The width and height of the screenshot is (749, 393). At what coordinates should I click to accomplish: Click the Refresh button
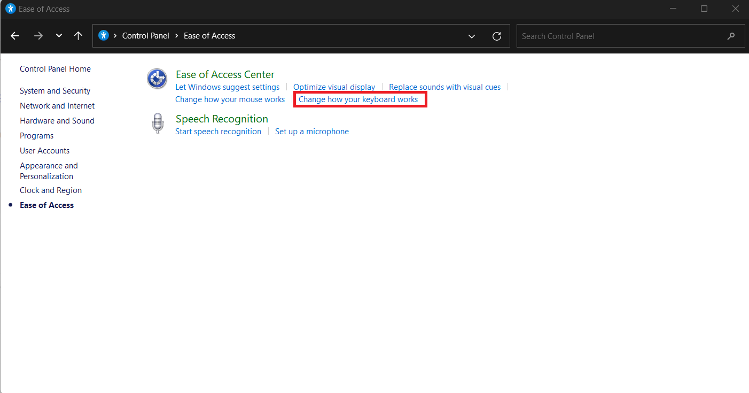(497, 36)
